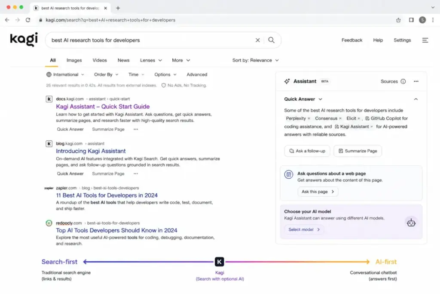
Task: Click blog.kagi.com result favicon
Action: pyautogui.click(x=49, y=144)
